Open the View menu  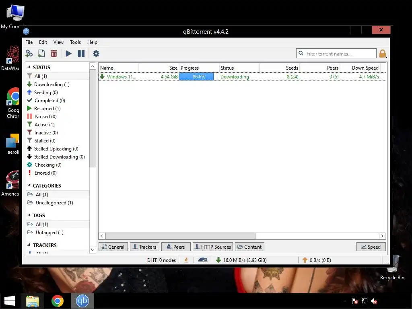[58, 42]
